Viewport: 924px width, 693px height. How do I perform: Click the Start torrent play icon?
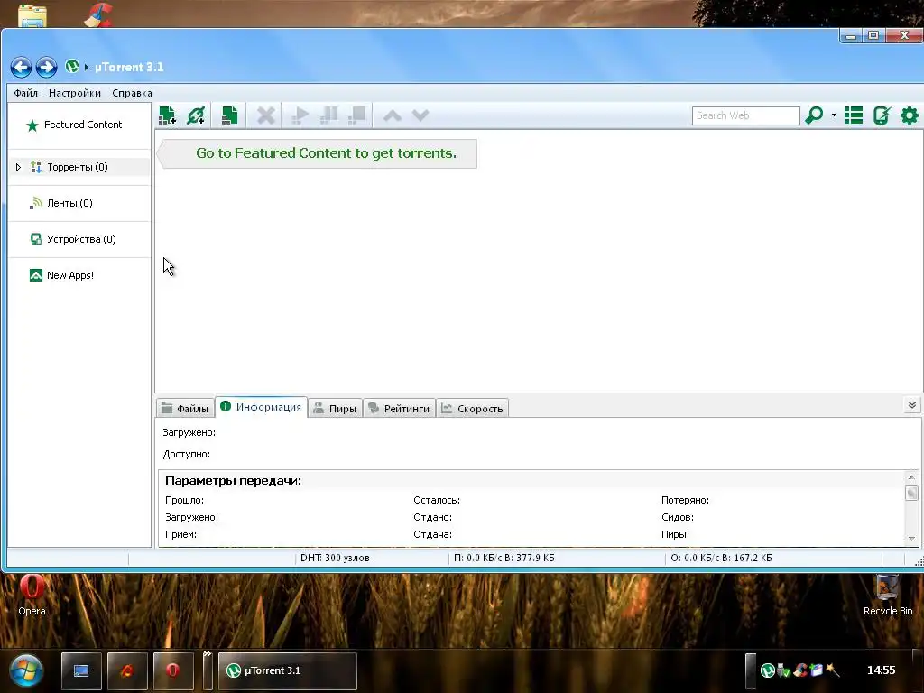(x=300, y=115)
